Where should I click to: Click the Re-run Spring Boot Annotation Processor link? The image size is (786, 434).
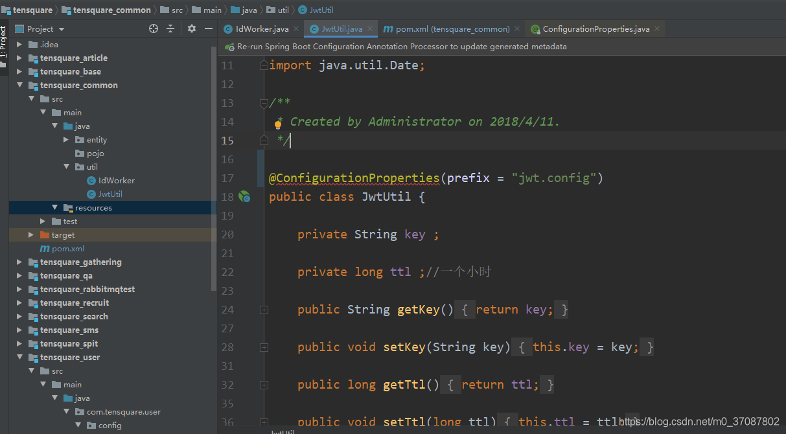click(x=337, y=47)
